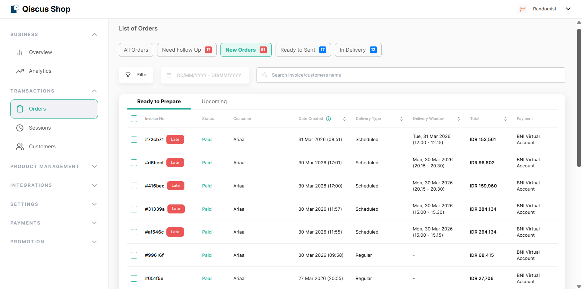582x289 pixels.
Task: Open the Randomist account dropdown
Action: pyautogui.click(x=568, y=9)
